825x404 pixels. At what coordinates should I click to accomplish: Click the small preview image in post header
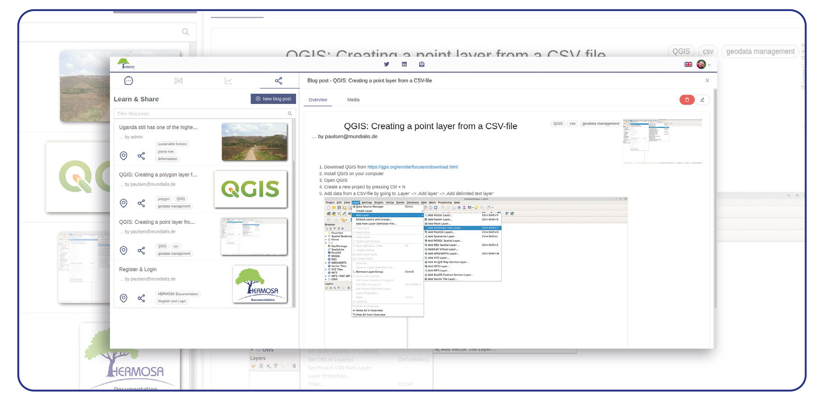(x=662, y=141)
